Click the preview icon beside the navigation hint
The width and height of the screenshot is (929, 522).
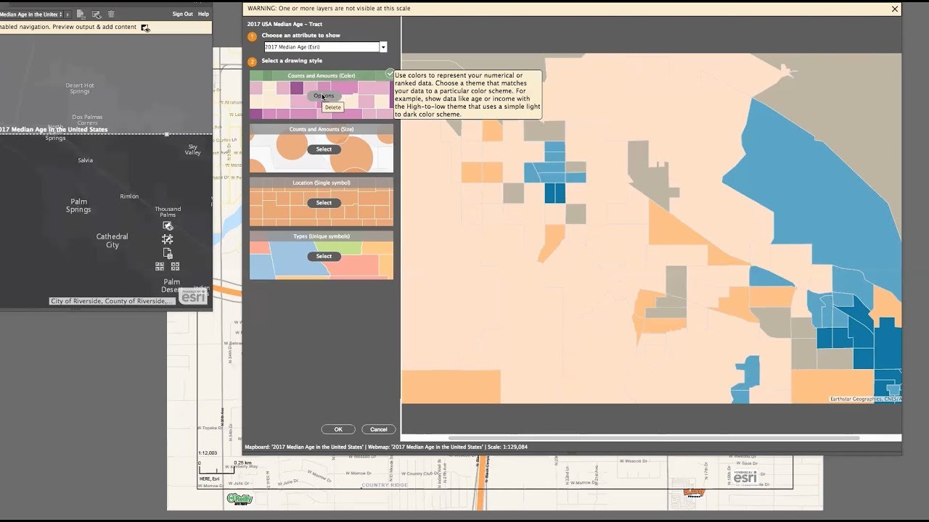[x=145, y=28]
